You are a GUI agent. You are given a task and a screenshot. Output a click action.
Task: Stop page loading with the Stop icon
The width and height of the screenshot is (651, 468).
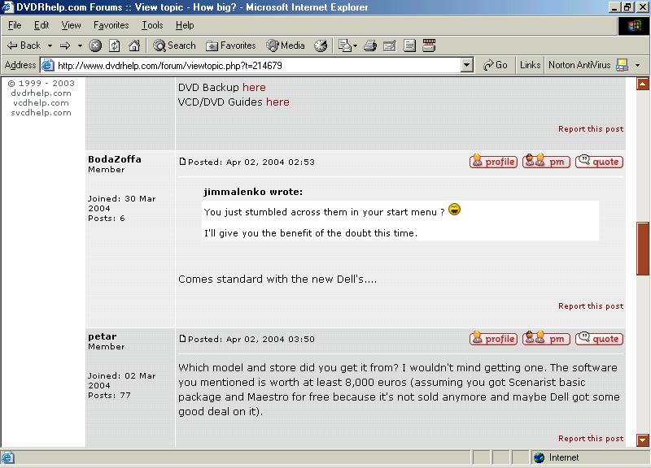(95, 45)
